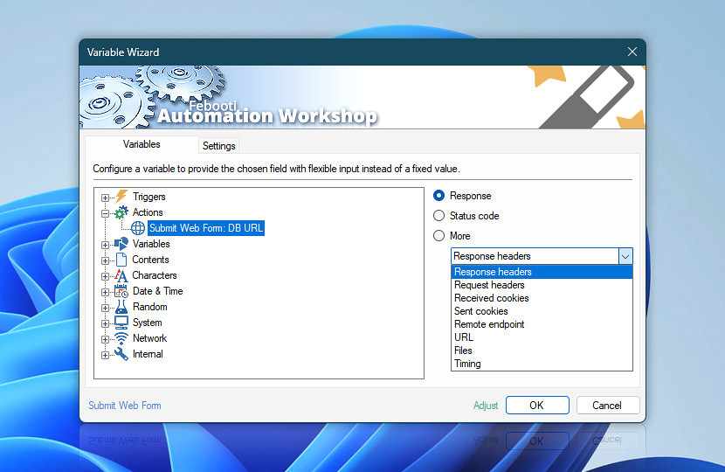This screenshot has height=472, width=725.
Task: Select the More radio button
Action: [x=438, y=235]
